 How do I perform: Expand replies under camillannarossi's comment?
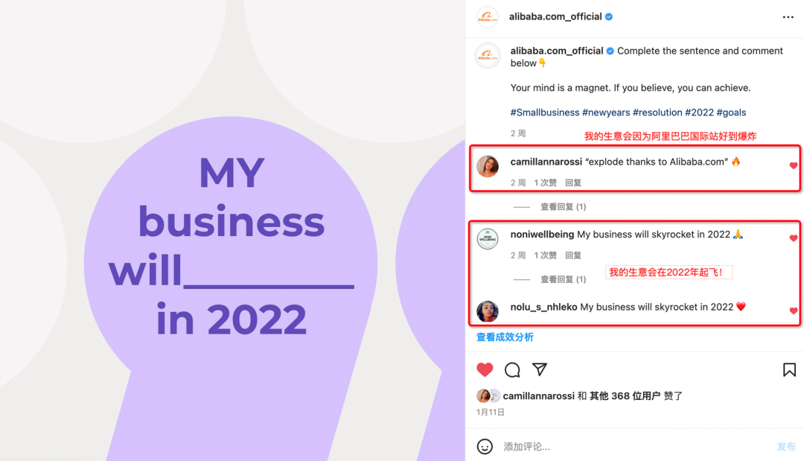point(563,206)
